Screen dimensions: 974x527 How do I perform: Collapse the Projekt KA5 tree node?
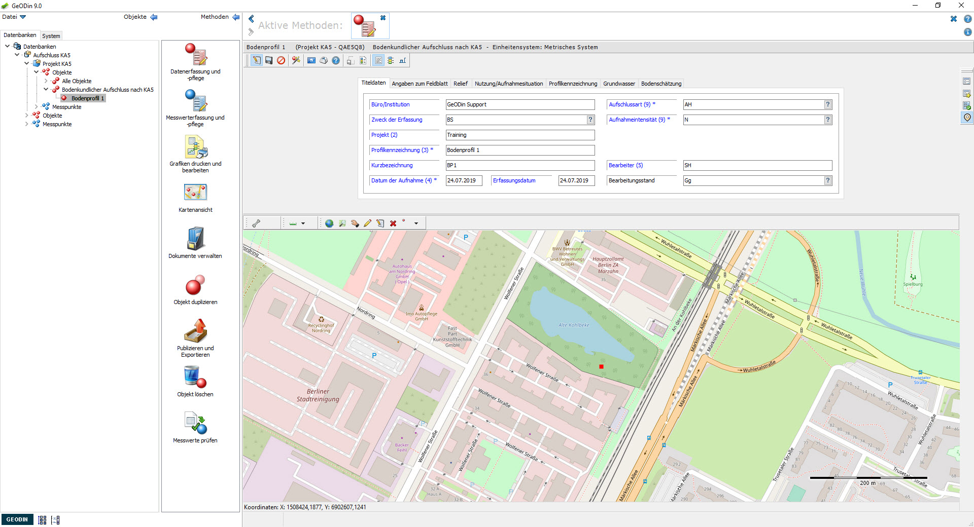coord(27,63)
